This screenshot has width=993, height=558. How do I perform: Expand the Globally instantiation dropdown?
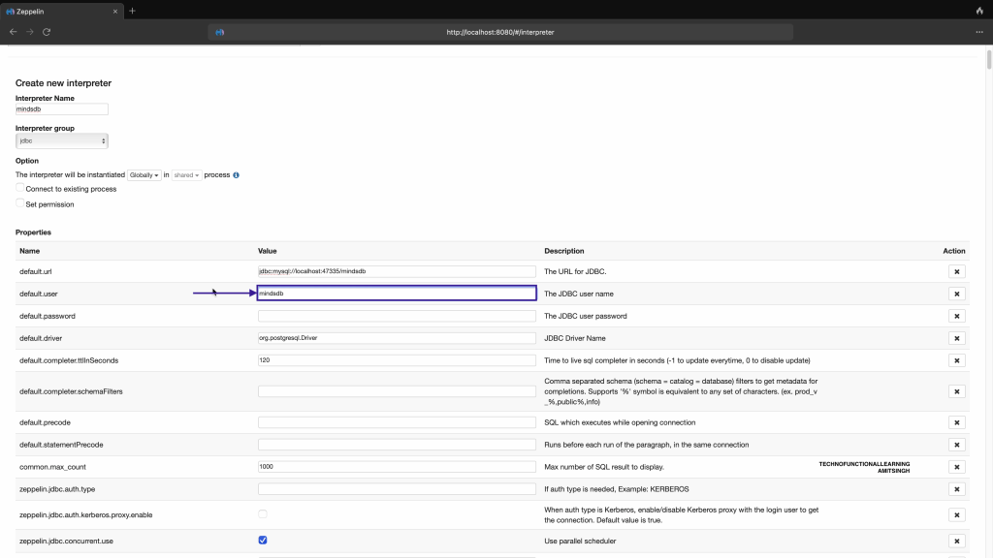[x=144, y=175]
